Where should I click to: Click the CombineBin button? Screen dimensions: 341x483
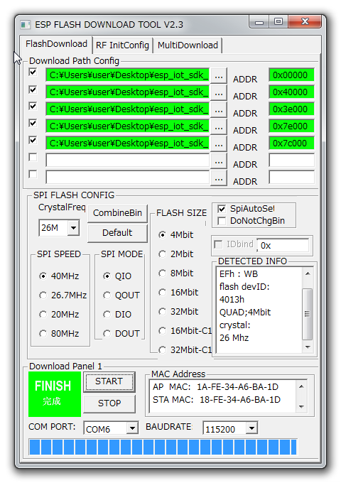[x=117, y=213]
